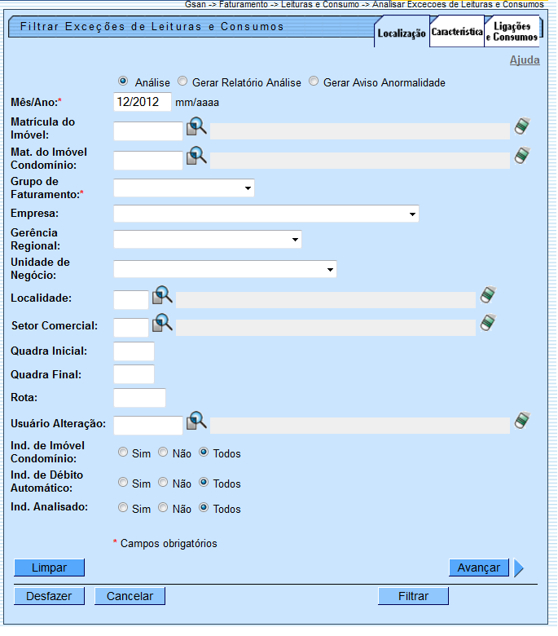
Task: Set Ind. de Débito Automático to Todos
Action: point(204,482)
